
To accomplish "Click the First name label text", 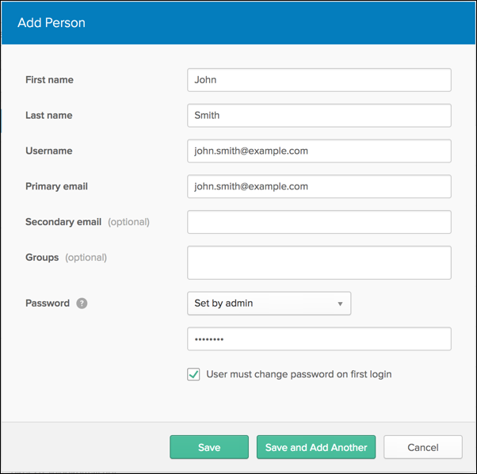I will coord(49,80).
